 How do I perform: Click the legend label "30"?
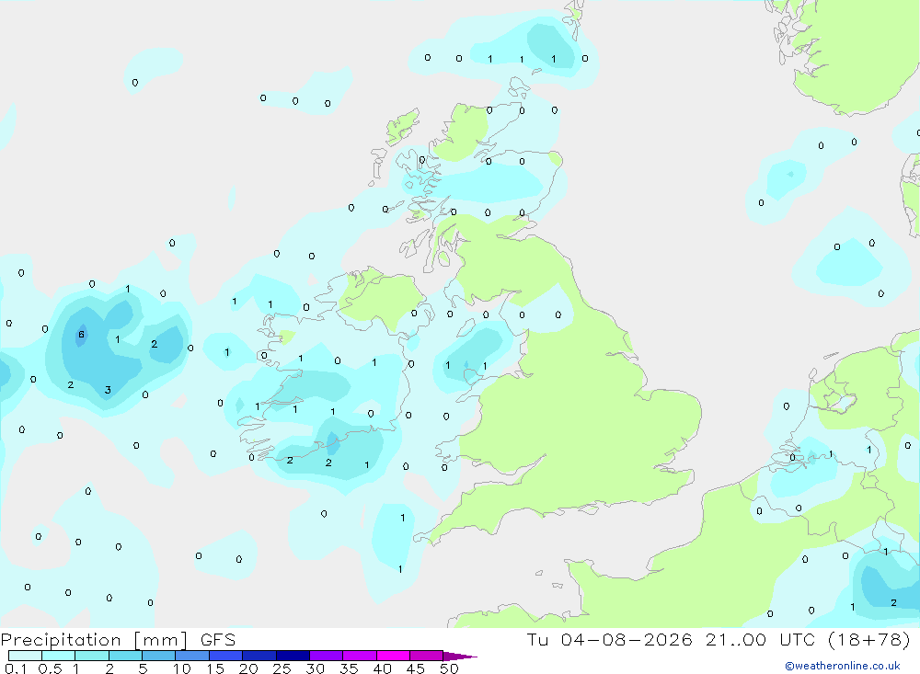[x=315, y=668]
